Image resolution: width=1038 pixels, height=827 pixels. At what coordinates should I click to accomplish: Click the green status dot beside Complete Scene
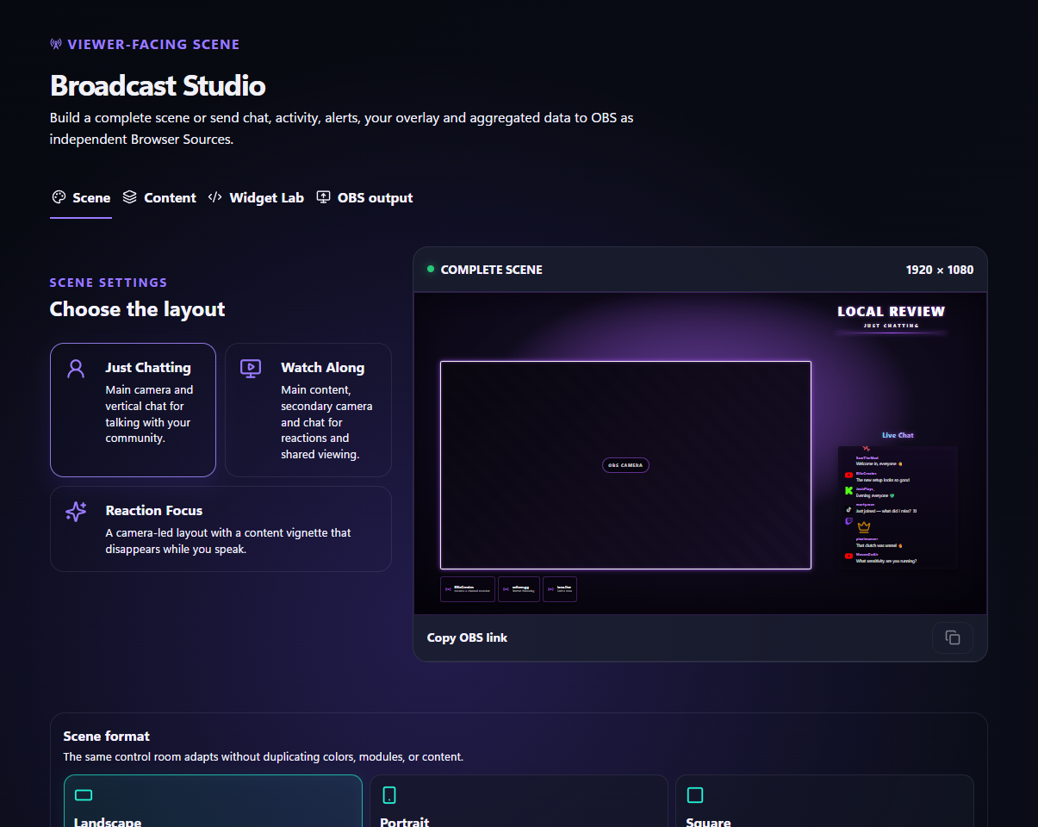pyautogui.click(x=431, y=269)
